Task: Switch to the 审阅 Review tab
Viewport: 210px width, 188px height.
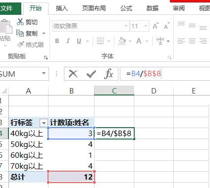Action: pyautogui.click(x=179, y=8)
